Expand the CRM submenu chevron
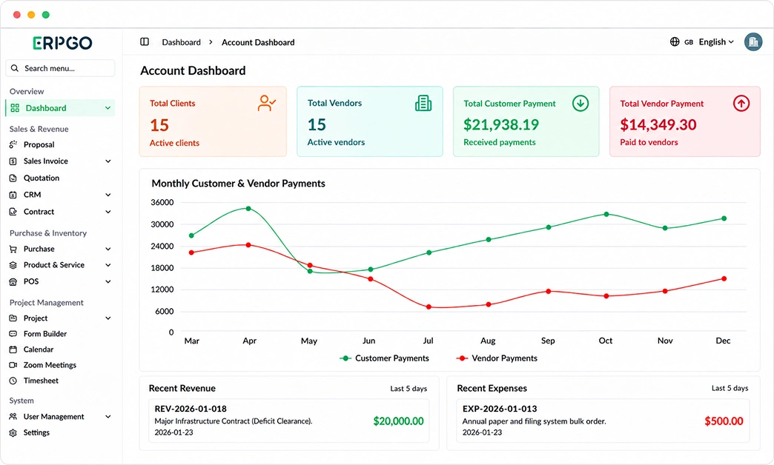 pyautogui.click(x=108, y=195)
